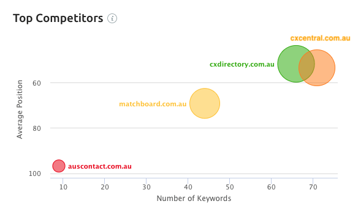The height and width of the screenshot is (223, 358).
Task: Click the auscontact.com.au label
Action: pos(100,166)
